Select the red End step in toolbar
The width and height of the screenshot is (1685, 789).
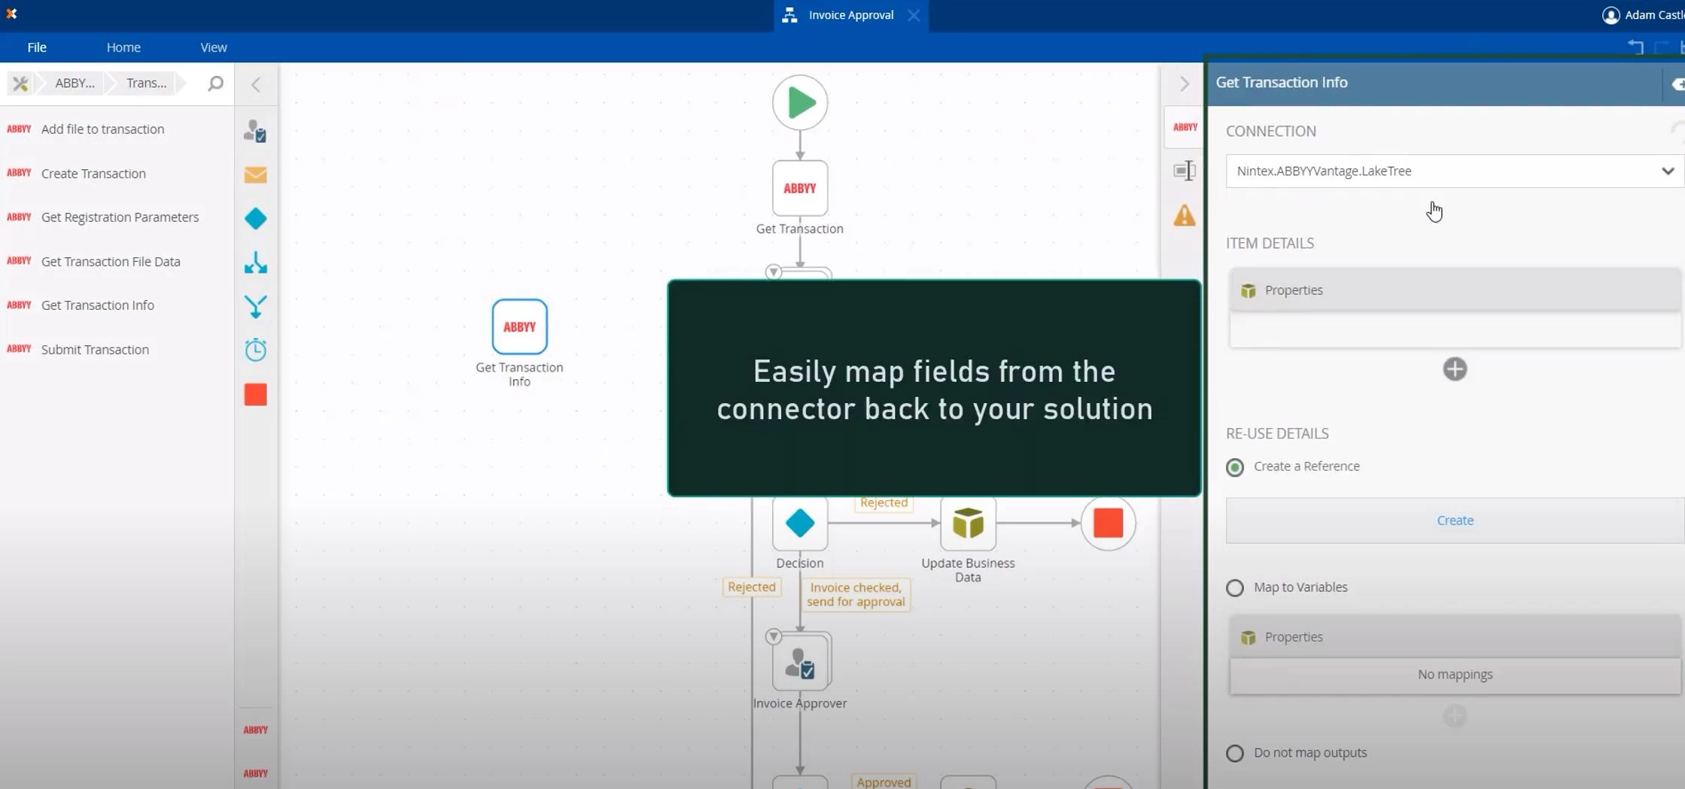[x=256, y=395]
